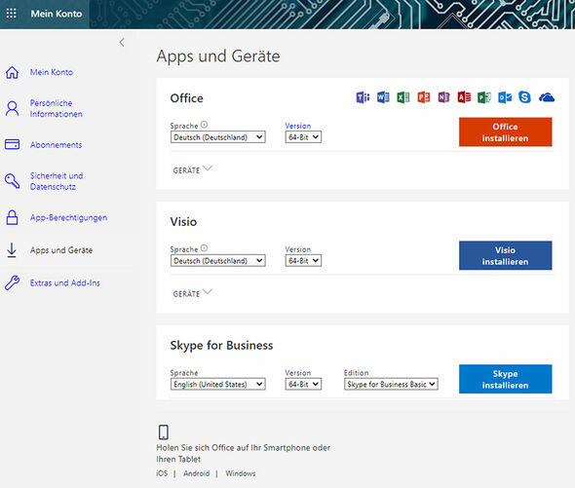Open the app launcher grid icon
575x488 pixels.
(11, 14)
